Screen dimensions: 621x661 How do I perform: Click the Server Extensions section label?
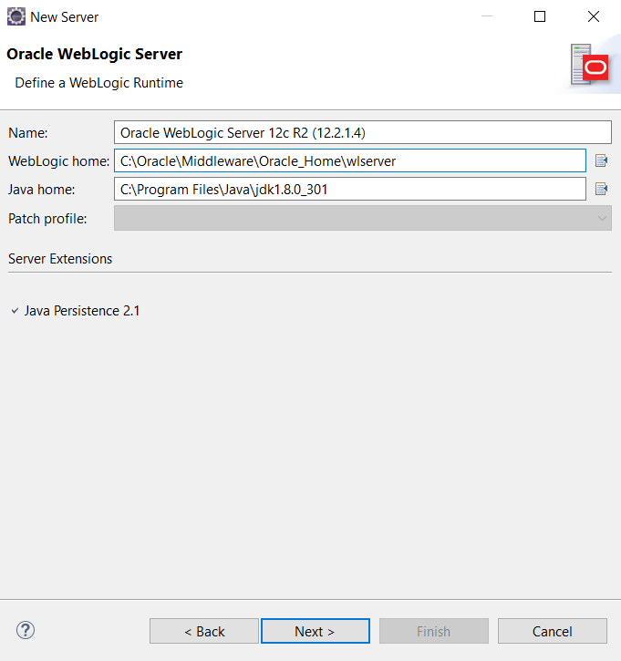(60, 258)
